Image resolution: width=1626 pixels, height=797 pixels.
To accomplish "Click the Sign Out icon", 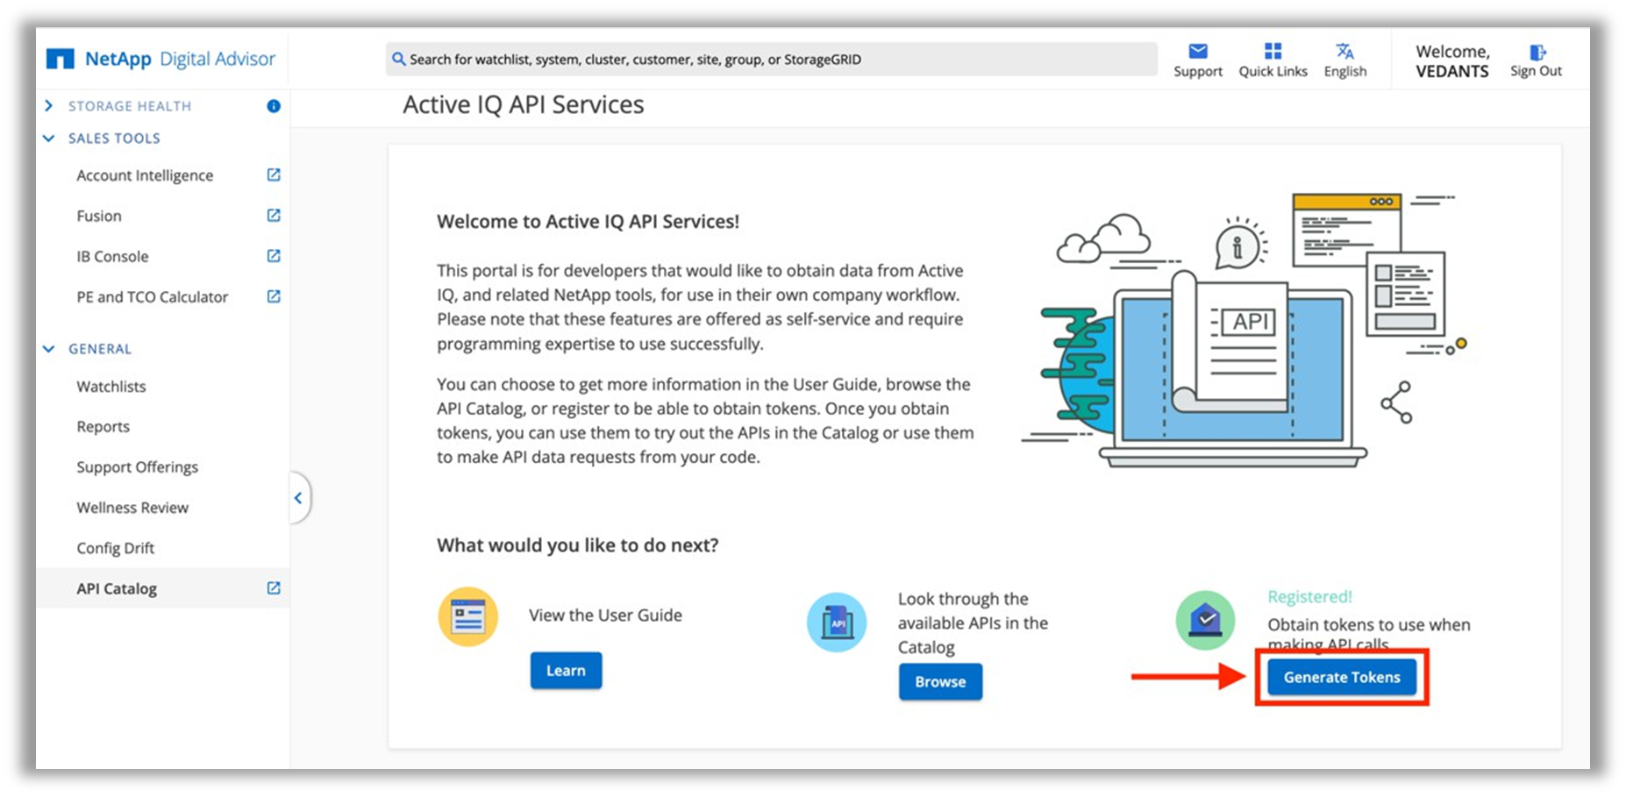I will tap(1536, 53).
